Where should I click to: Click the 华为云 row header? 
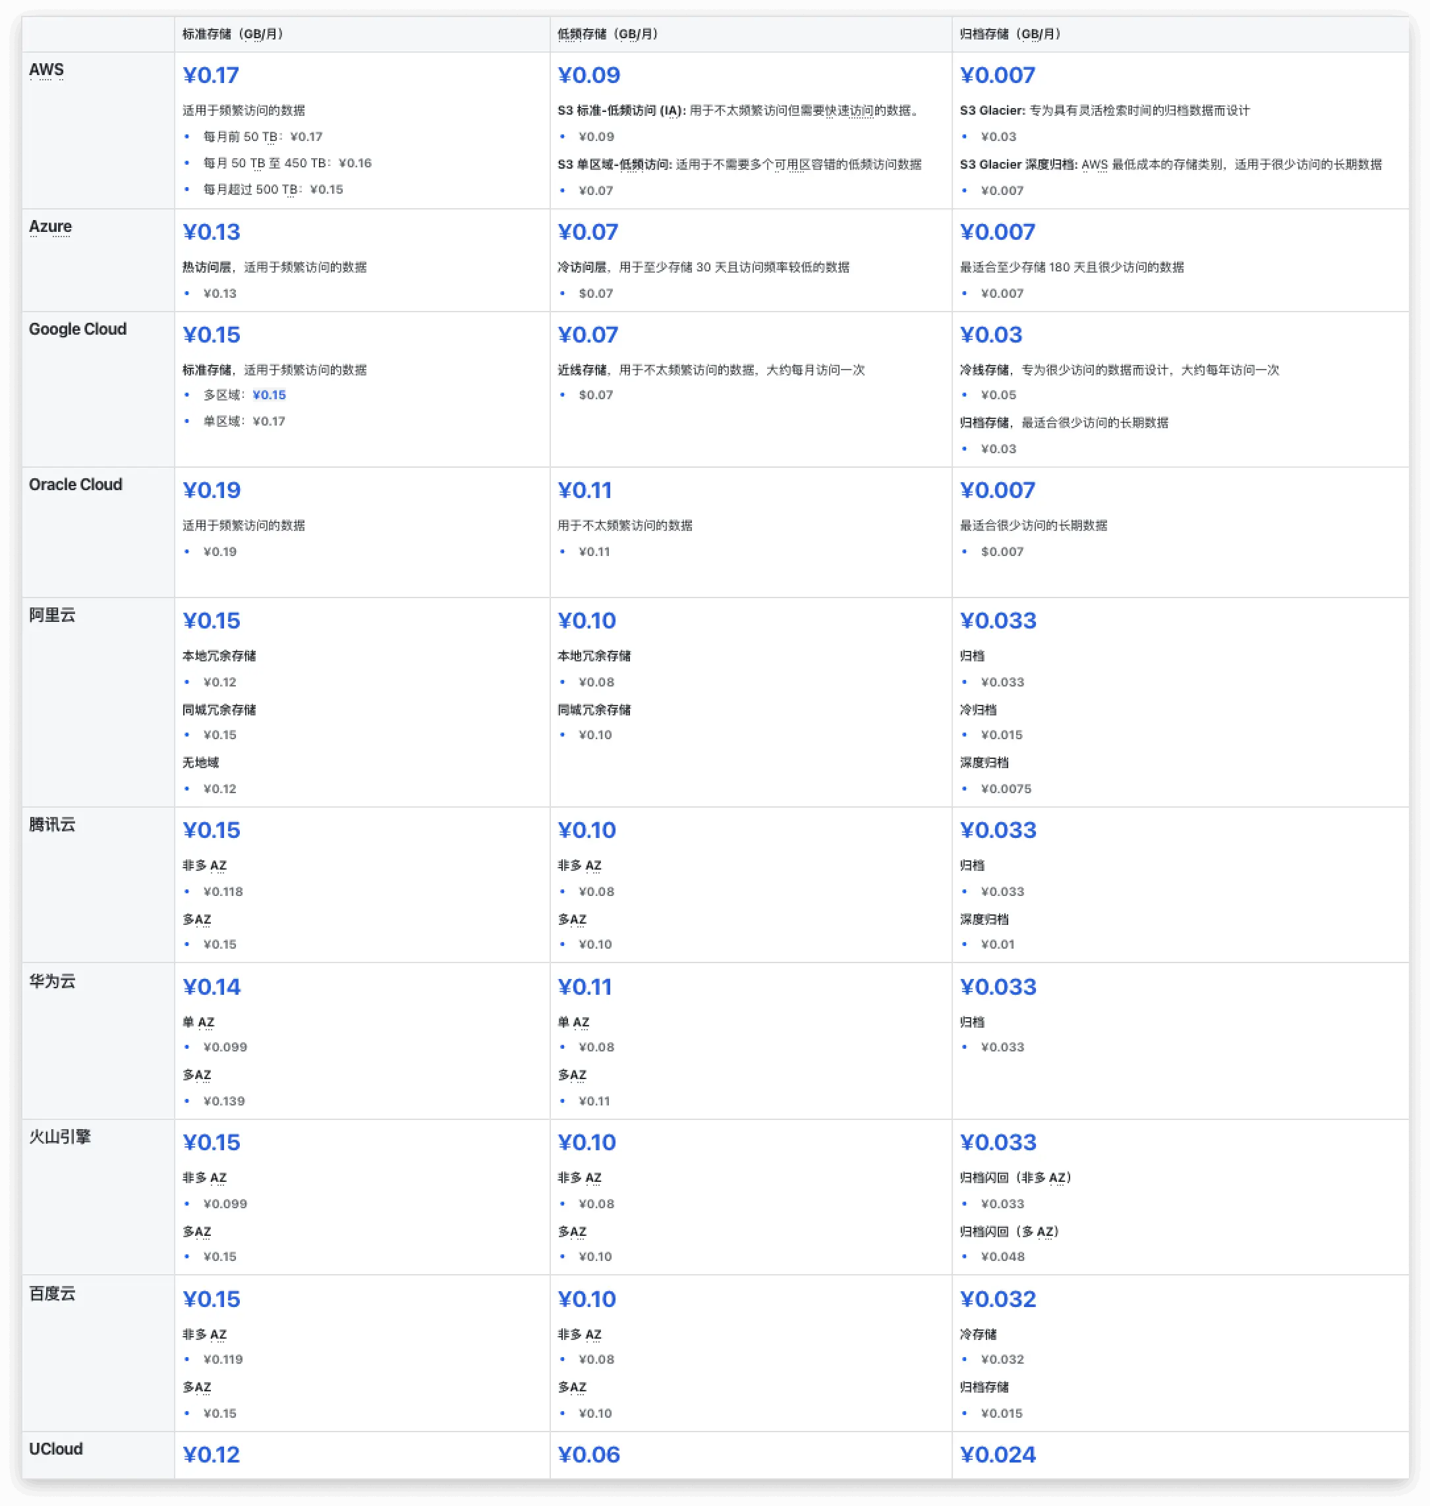click(52, 981)
